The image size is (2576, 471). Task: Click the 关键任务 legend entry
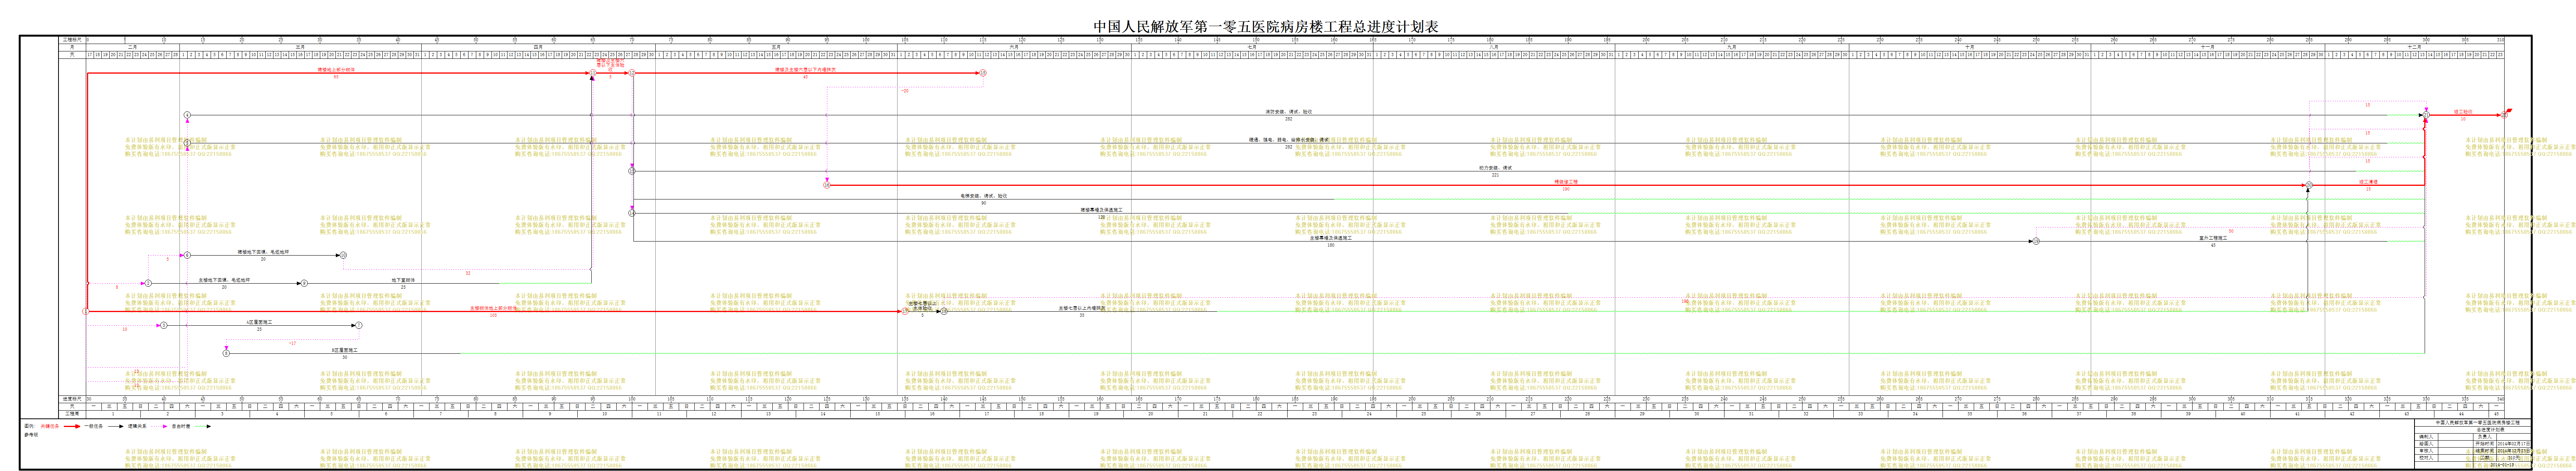tap(49, 426)
